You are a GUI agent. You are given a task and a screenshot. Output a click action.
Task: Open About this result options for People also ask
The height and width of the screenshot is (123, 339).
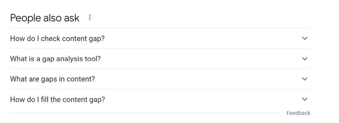pos(90,17)
